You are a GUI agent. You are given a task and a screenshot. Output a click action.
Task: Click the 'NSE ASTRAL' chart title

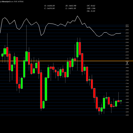pyautogui.click(x=19, y=2)
